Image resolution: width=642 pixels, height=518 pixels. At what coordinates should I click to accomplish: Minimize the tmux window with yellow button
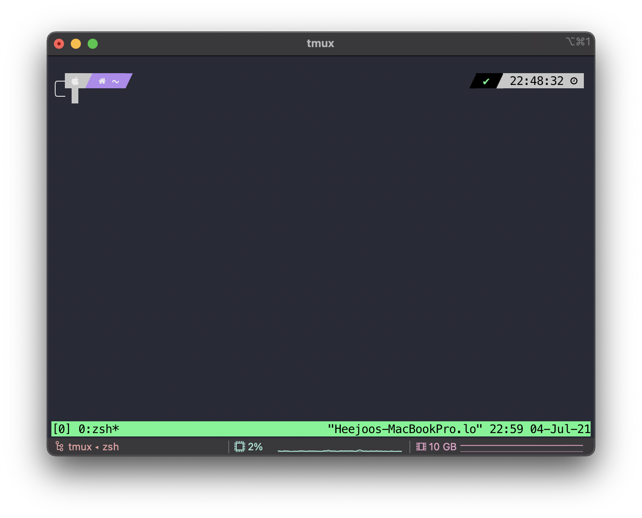(76, 44)
